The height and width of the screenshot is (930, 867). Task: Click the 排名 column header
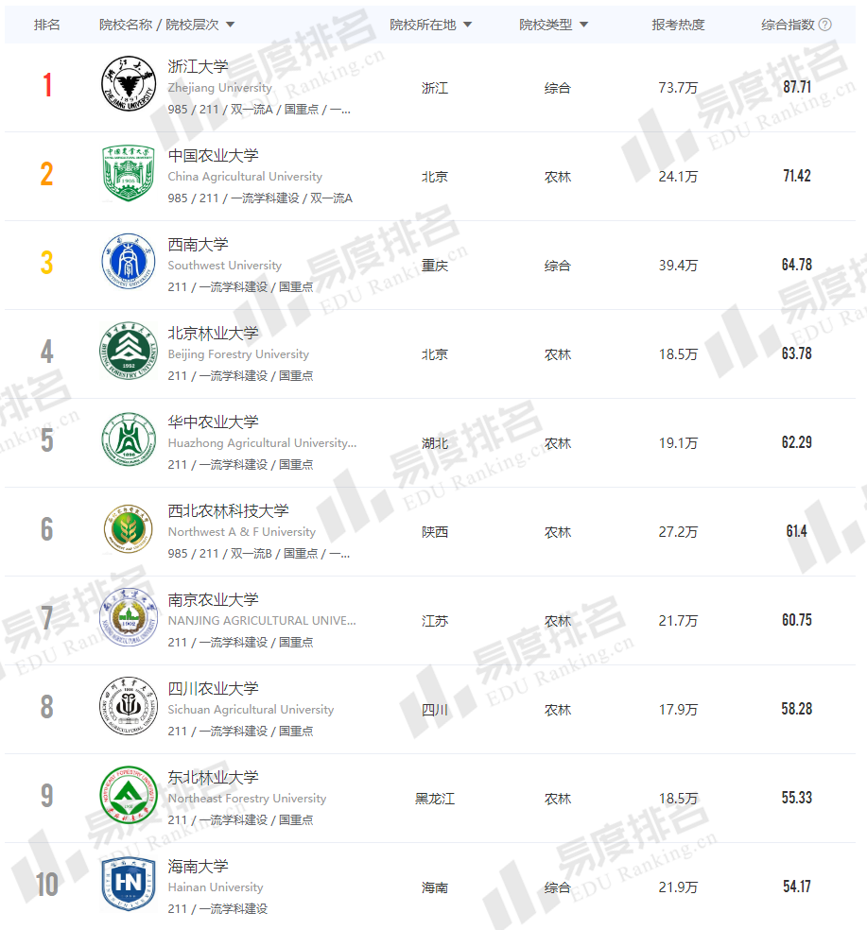[x=47, y=25]
